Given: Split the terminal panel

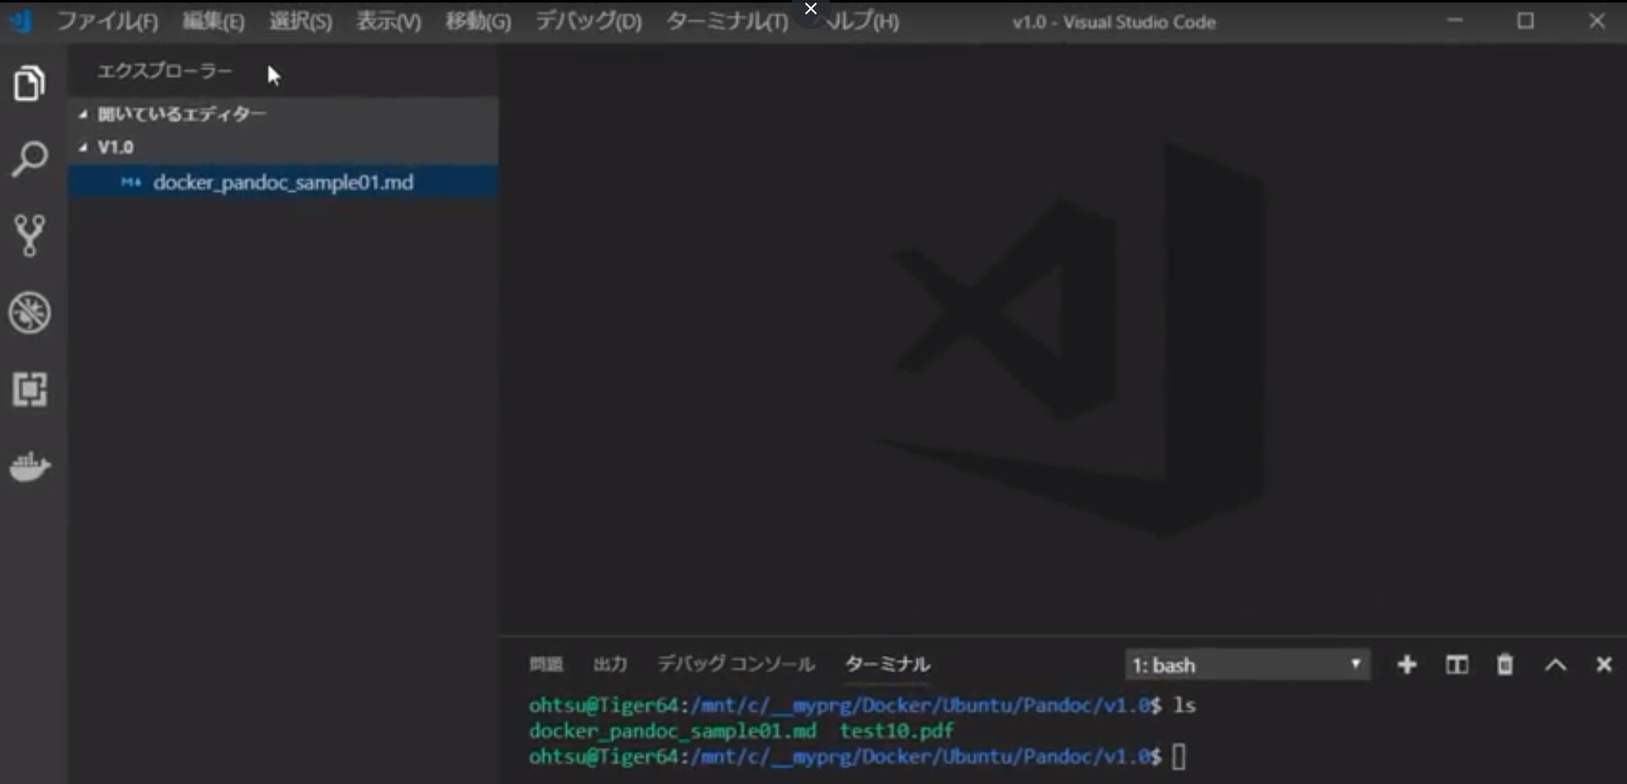Looking at the screenshot, I should [x=1456, y=665].
